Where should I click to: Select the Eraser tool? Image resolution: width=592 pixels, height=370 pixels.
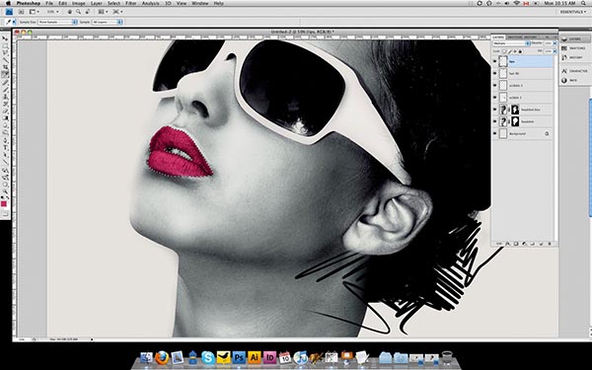(x=6, y=111)
